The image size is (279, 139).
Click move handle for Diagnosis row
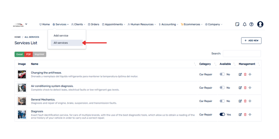250,115
